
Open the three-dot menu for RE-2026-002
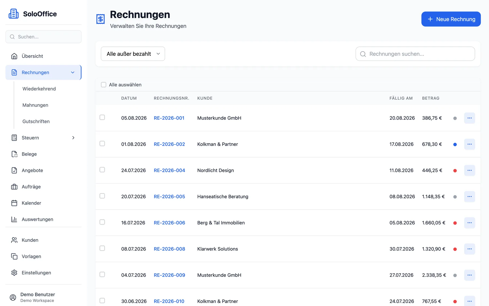pyautogui.click(x=469, y=144)
